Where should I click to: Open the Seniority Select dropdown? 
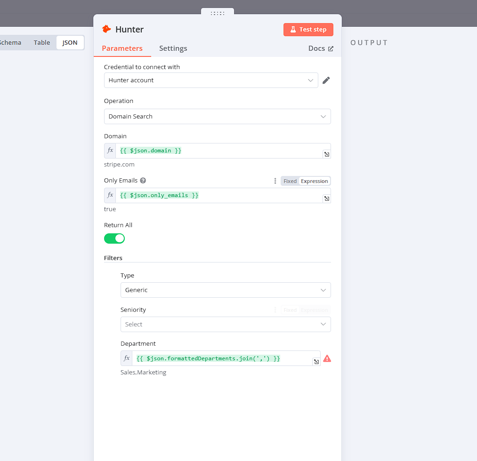226,324
